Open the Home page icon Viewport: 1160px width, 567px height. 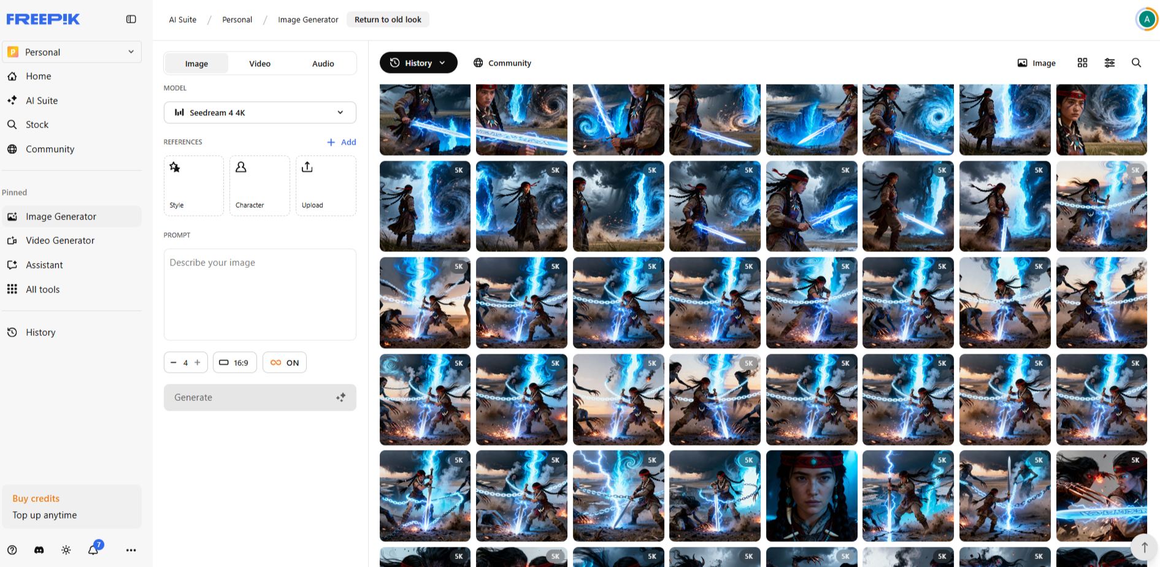click(x=12, y=76)
